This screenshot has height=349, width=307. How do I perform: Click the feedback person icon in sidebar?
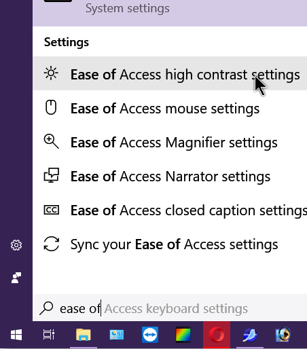(x=16, y=278)
